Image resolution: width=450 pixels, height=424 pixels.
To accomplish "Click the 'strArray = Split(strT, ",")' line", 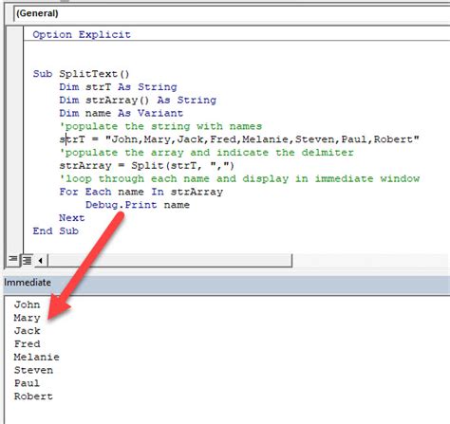I will point(146,166).
